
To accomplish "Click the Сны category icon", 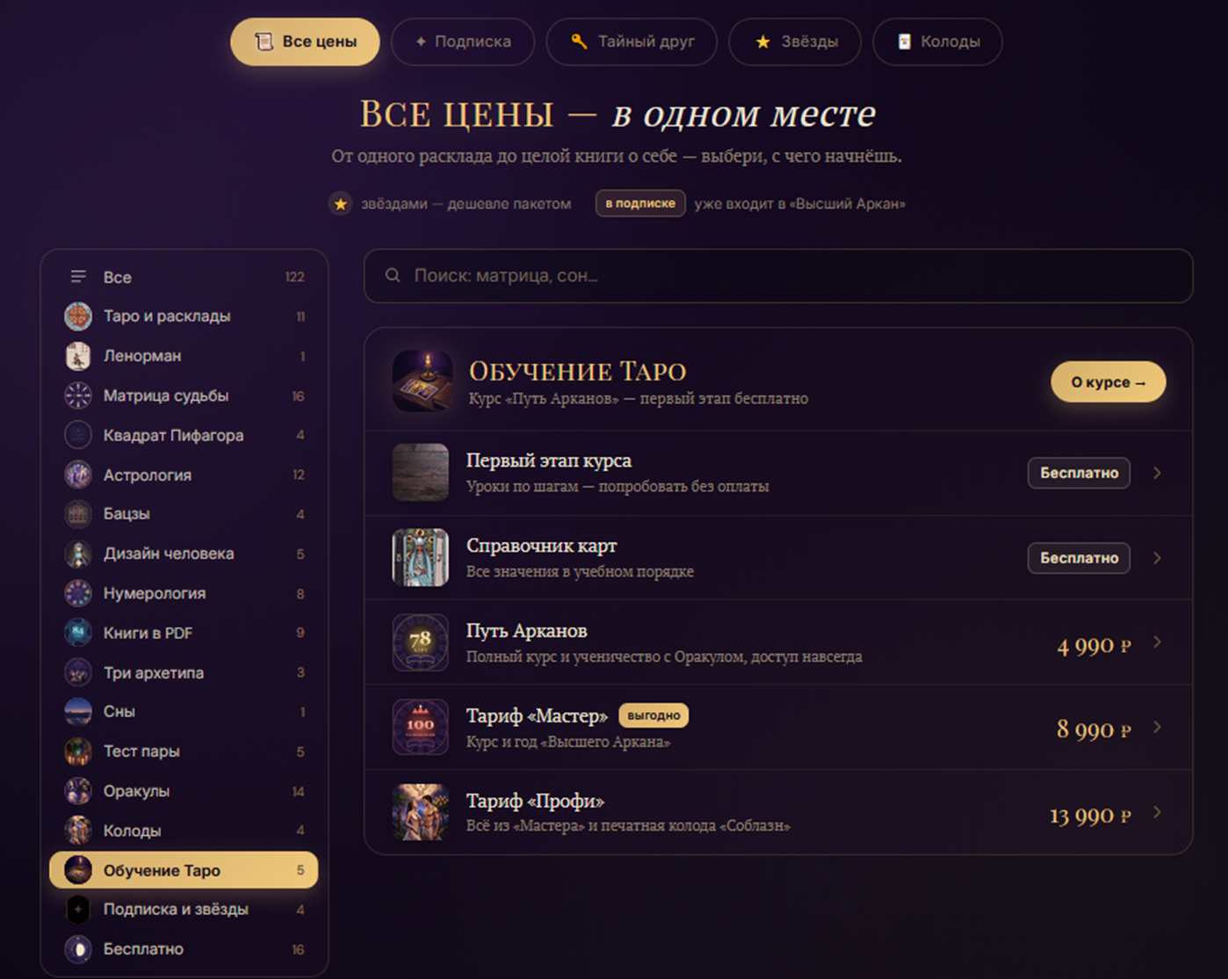I will [78, 712].
